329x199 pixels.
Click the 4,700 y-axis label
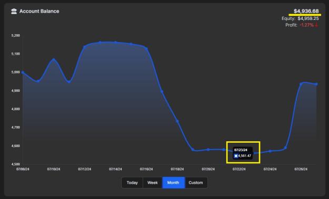tap(15, 127)
